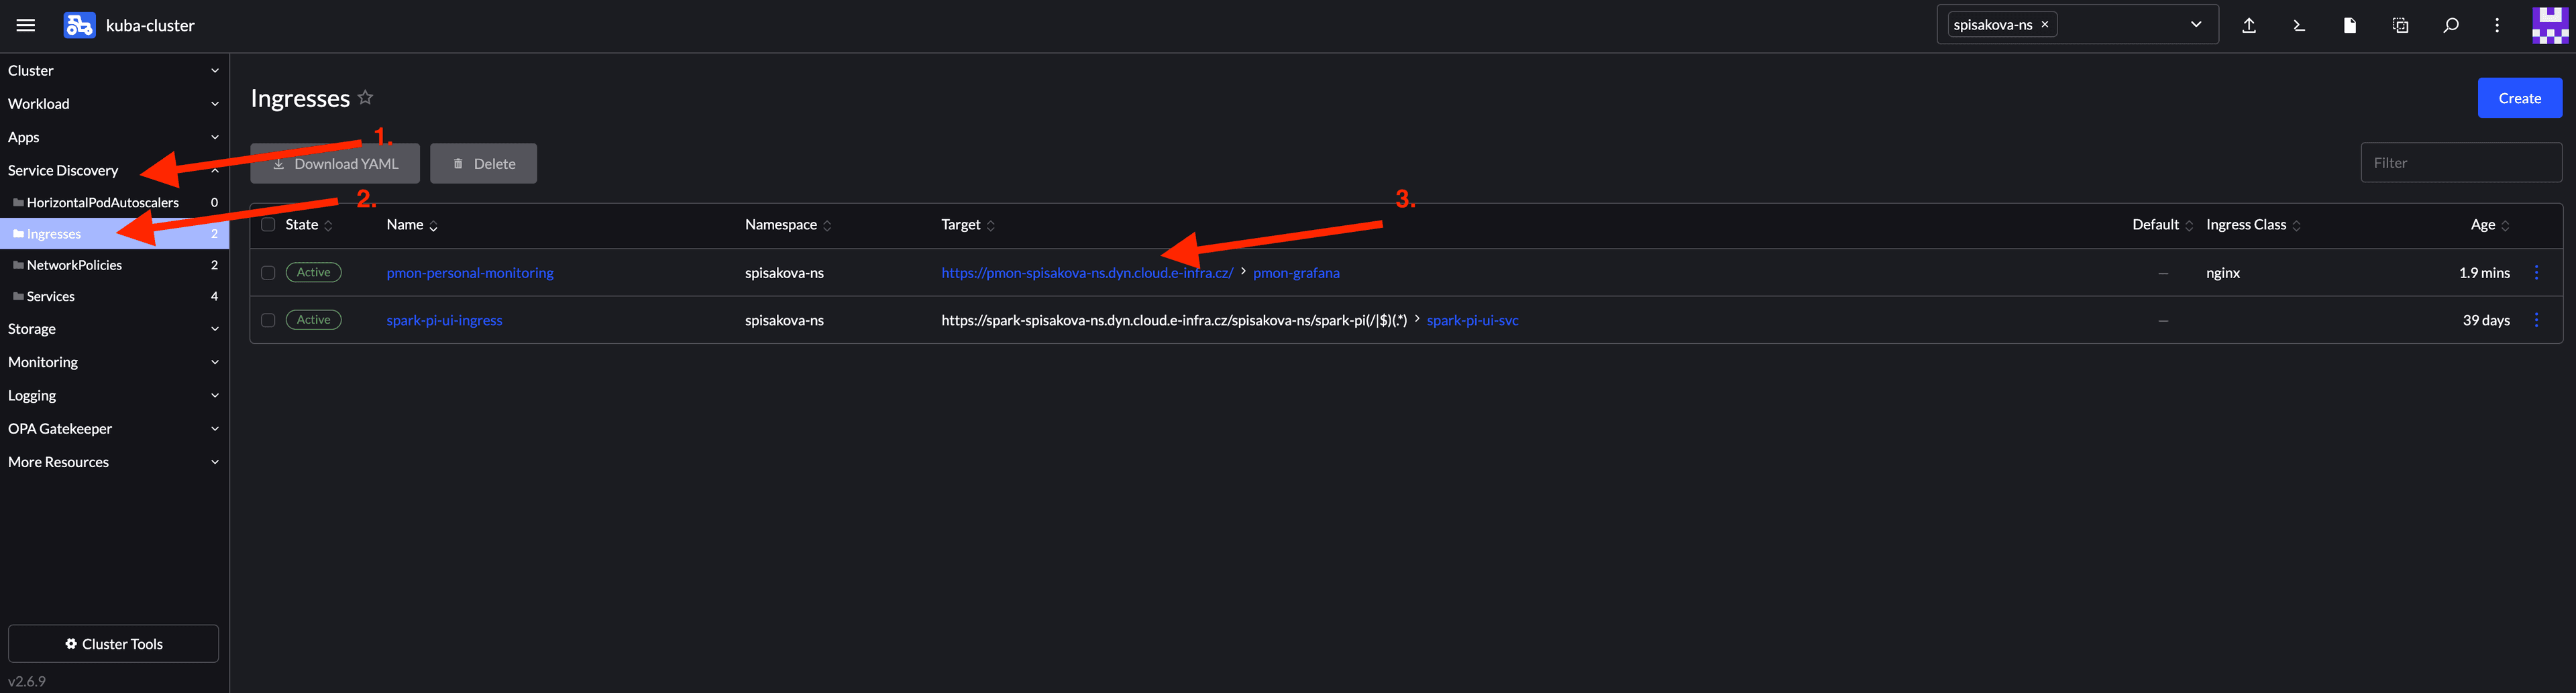Open the kubectl shell icon
Screen dimensions: 2576x693
2298,25
